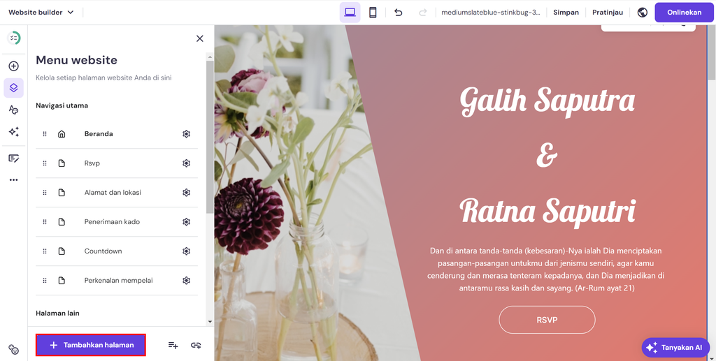
Task: Click the Halaman lain section label
Action: pos(57,313)
